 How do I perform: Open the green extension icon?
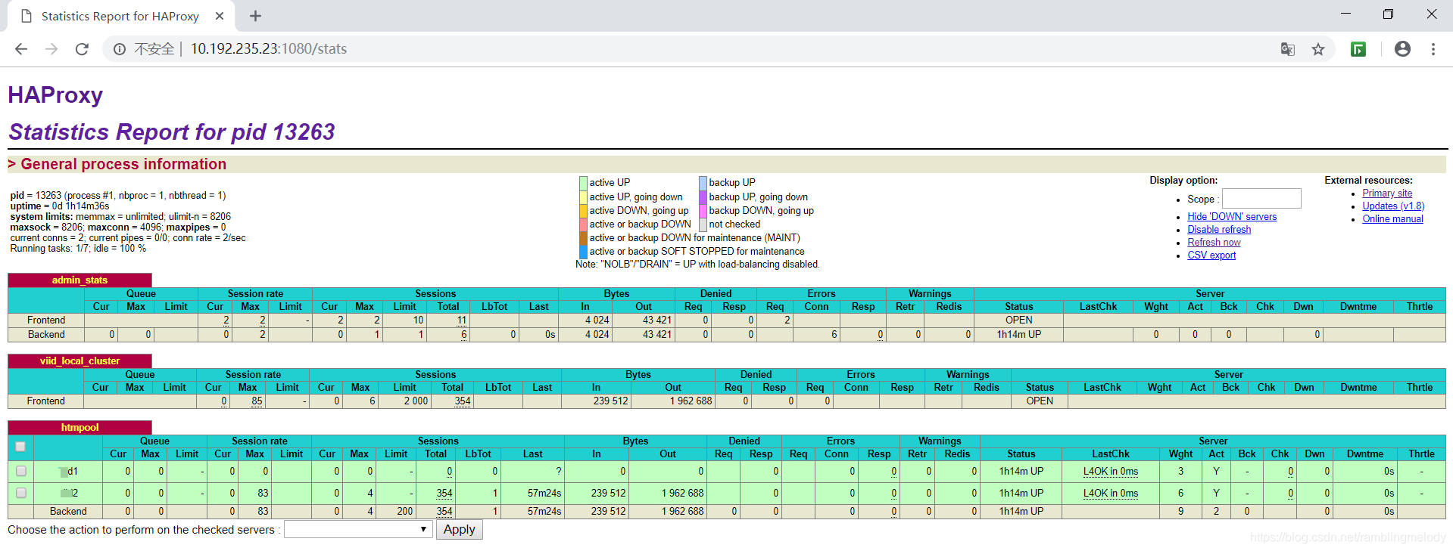click(x=1358, y=49)
